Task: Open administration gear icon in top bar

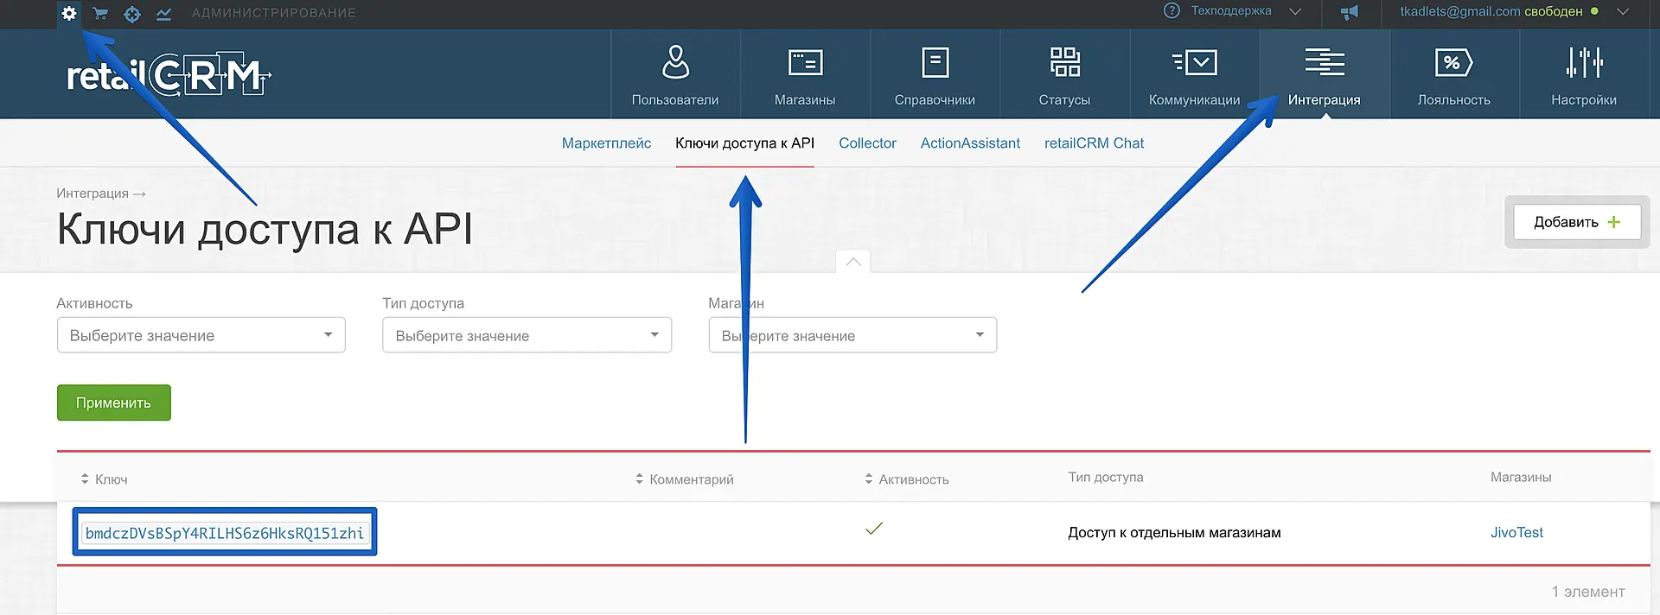Action: (x=69, y=14)
